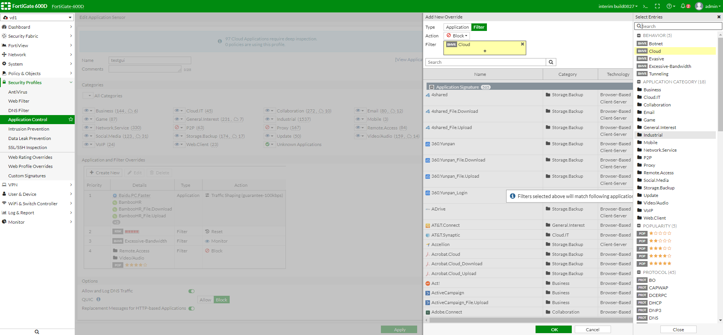Image resolution: width=723 pixels, height=335 pixels.
Task: Click the Security Fabric sidebar icon
Action: pos(4,36)
